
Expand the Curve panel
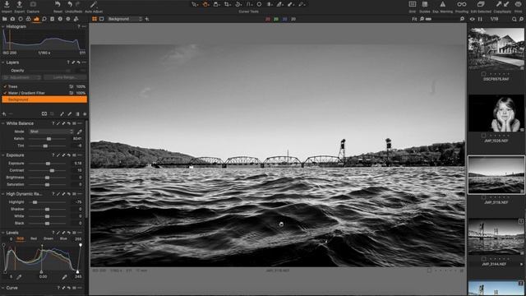coord(3,288)
